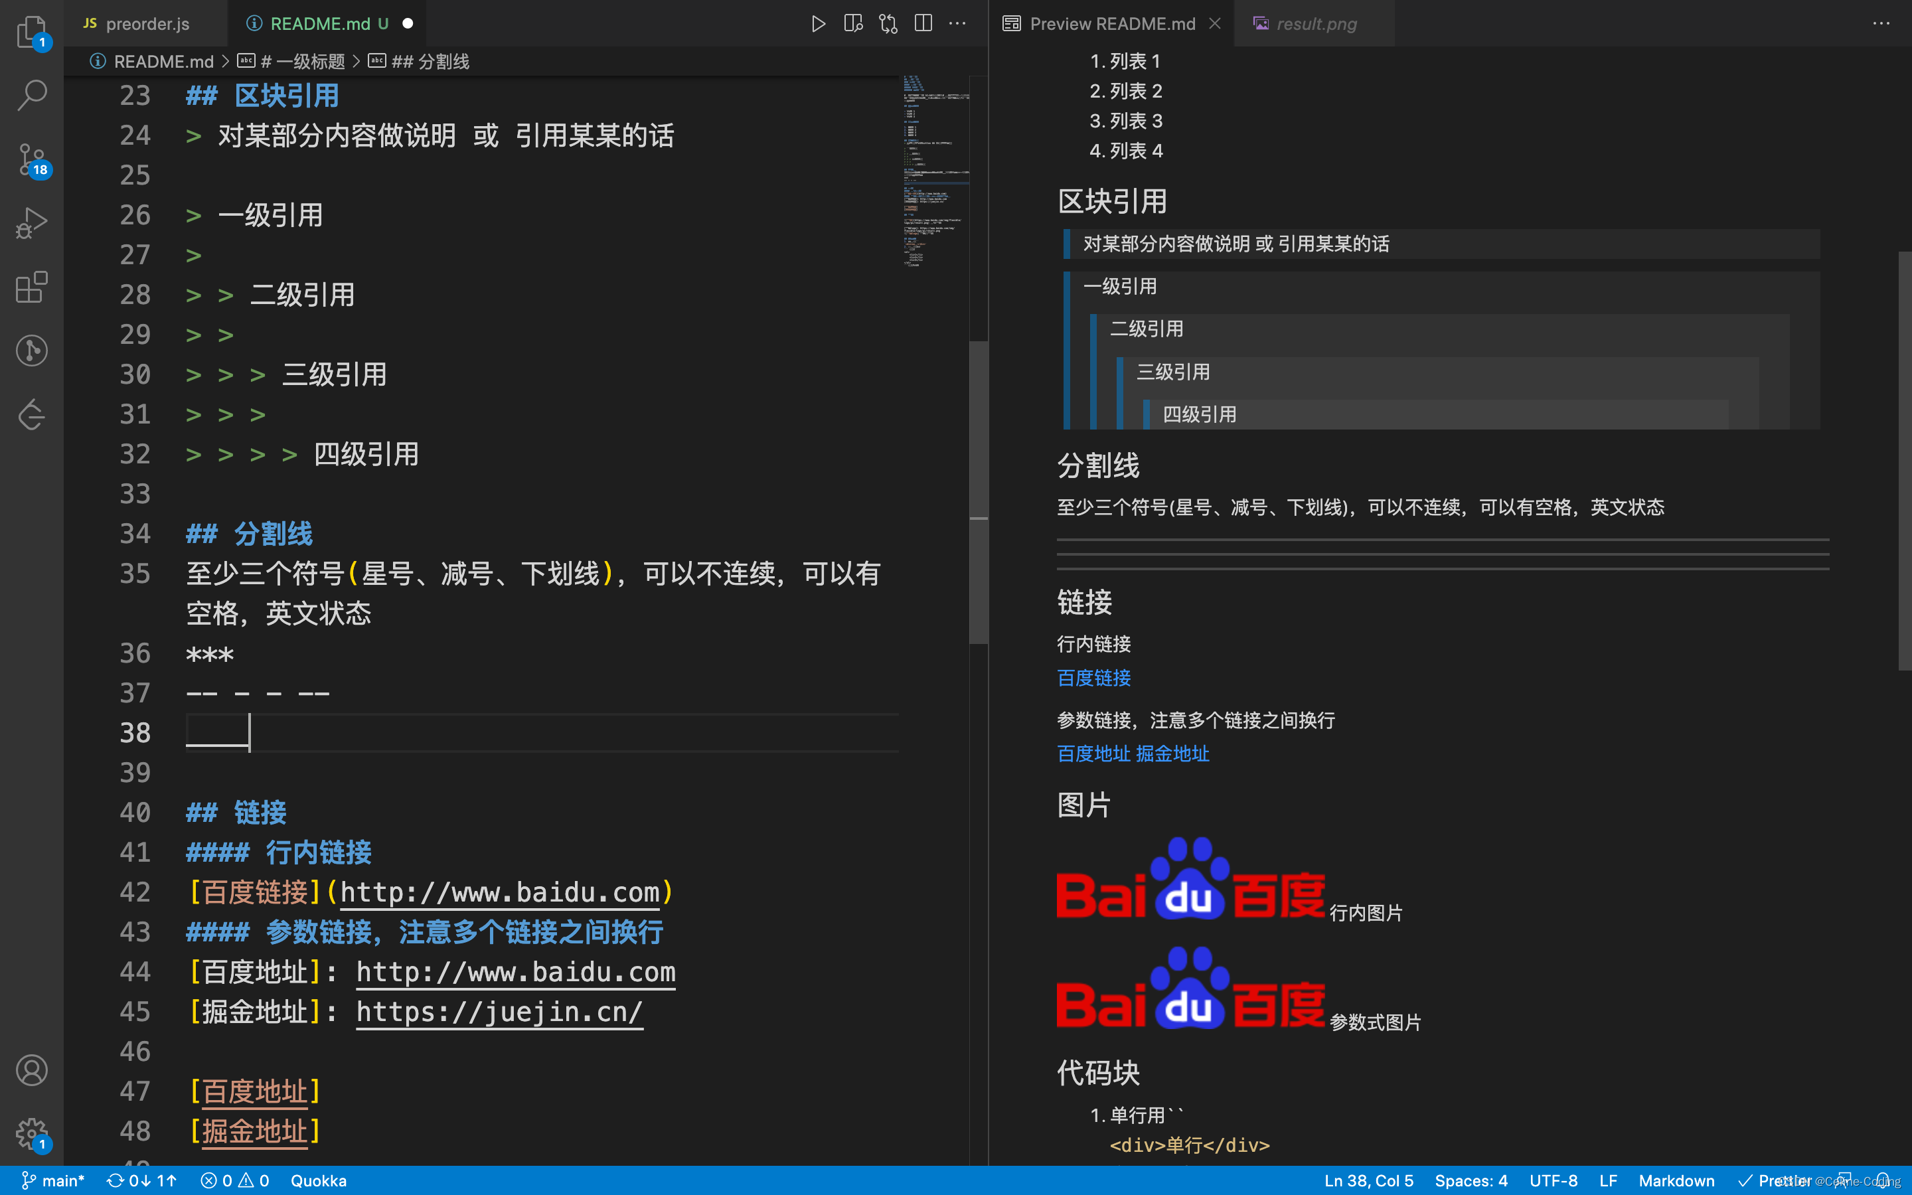The width and height of the screenshot is (1912, 1195).
Task: Click the sync changes icon showing 0↓1↑
Action: click(141, 1180)
